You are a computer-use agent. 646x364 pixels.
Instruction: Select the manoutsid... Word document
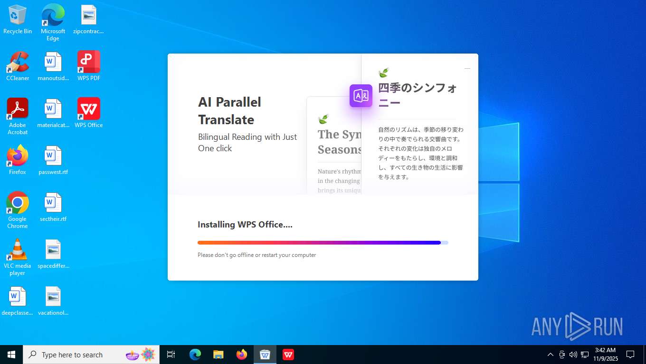tap(53, 66)
